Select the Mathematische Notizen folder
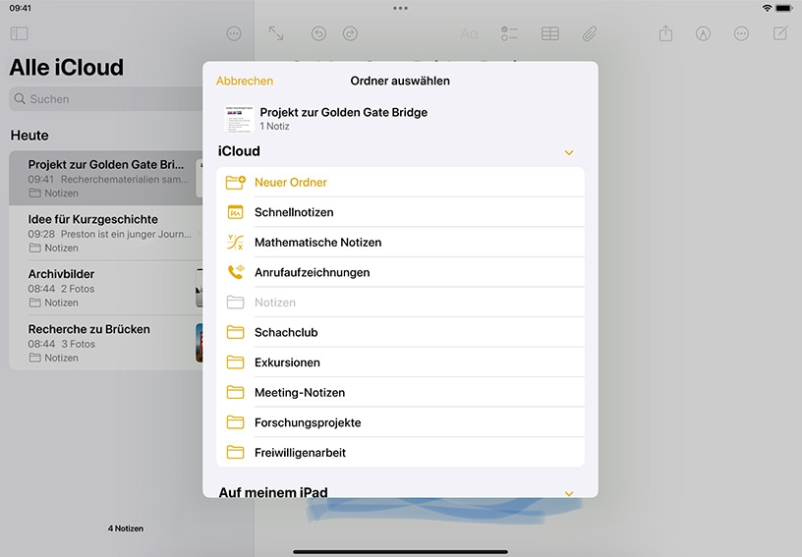The image size is (802, 557). coord(400,243)
